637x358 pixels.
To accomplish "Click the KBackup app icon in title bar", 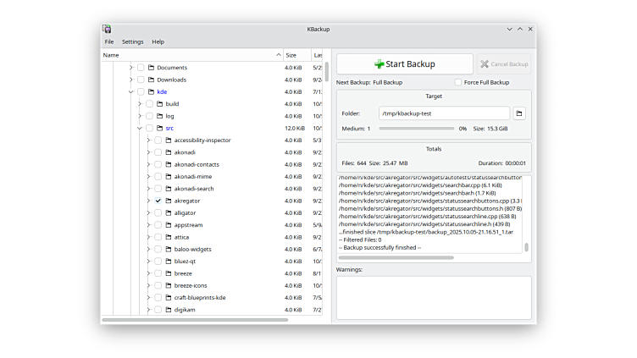I will [107, 29].
